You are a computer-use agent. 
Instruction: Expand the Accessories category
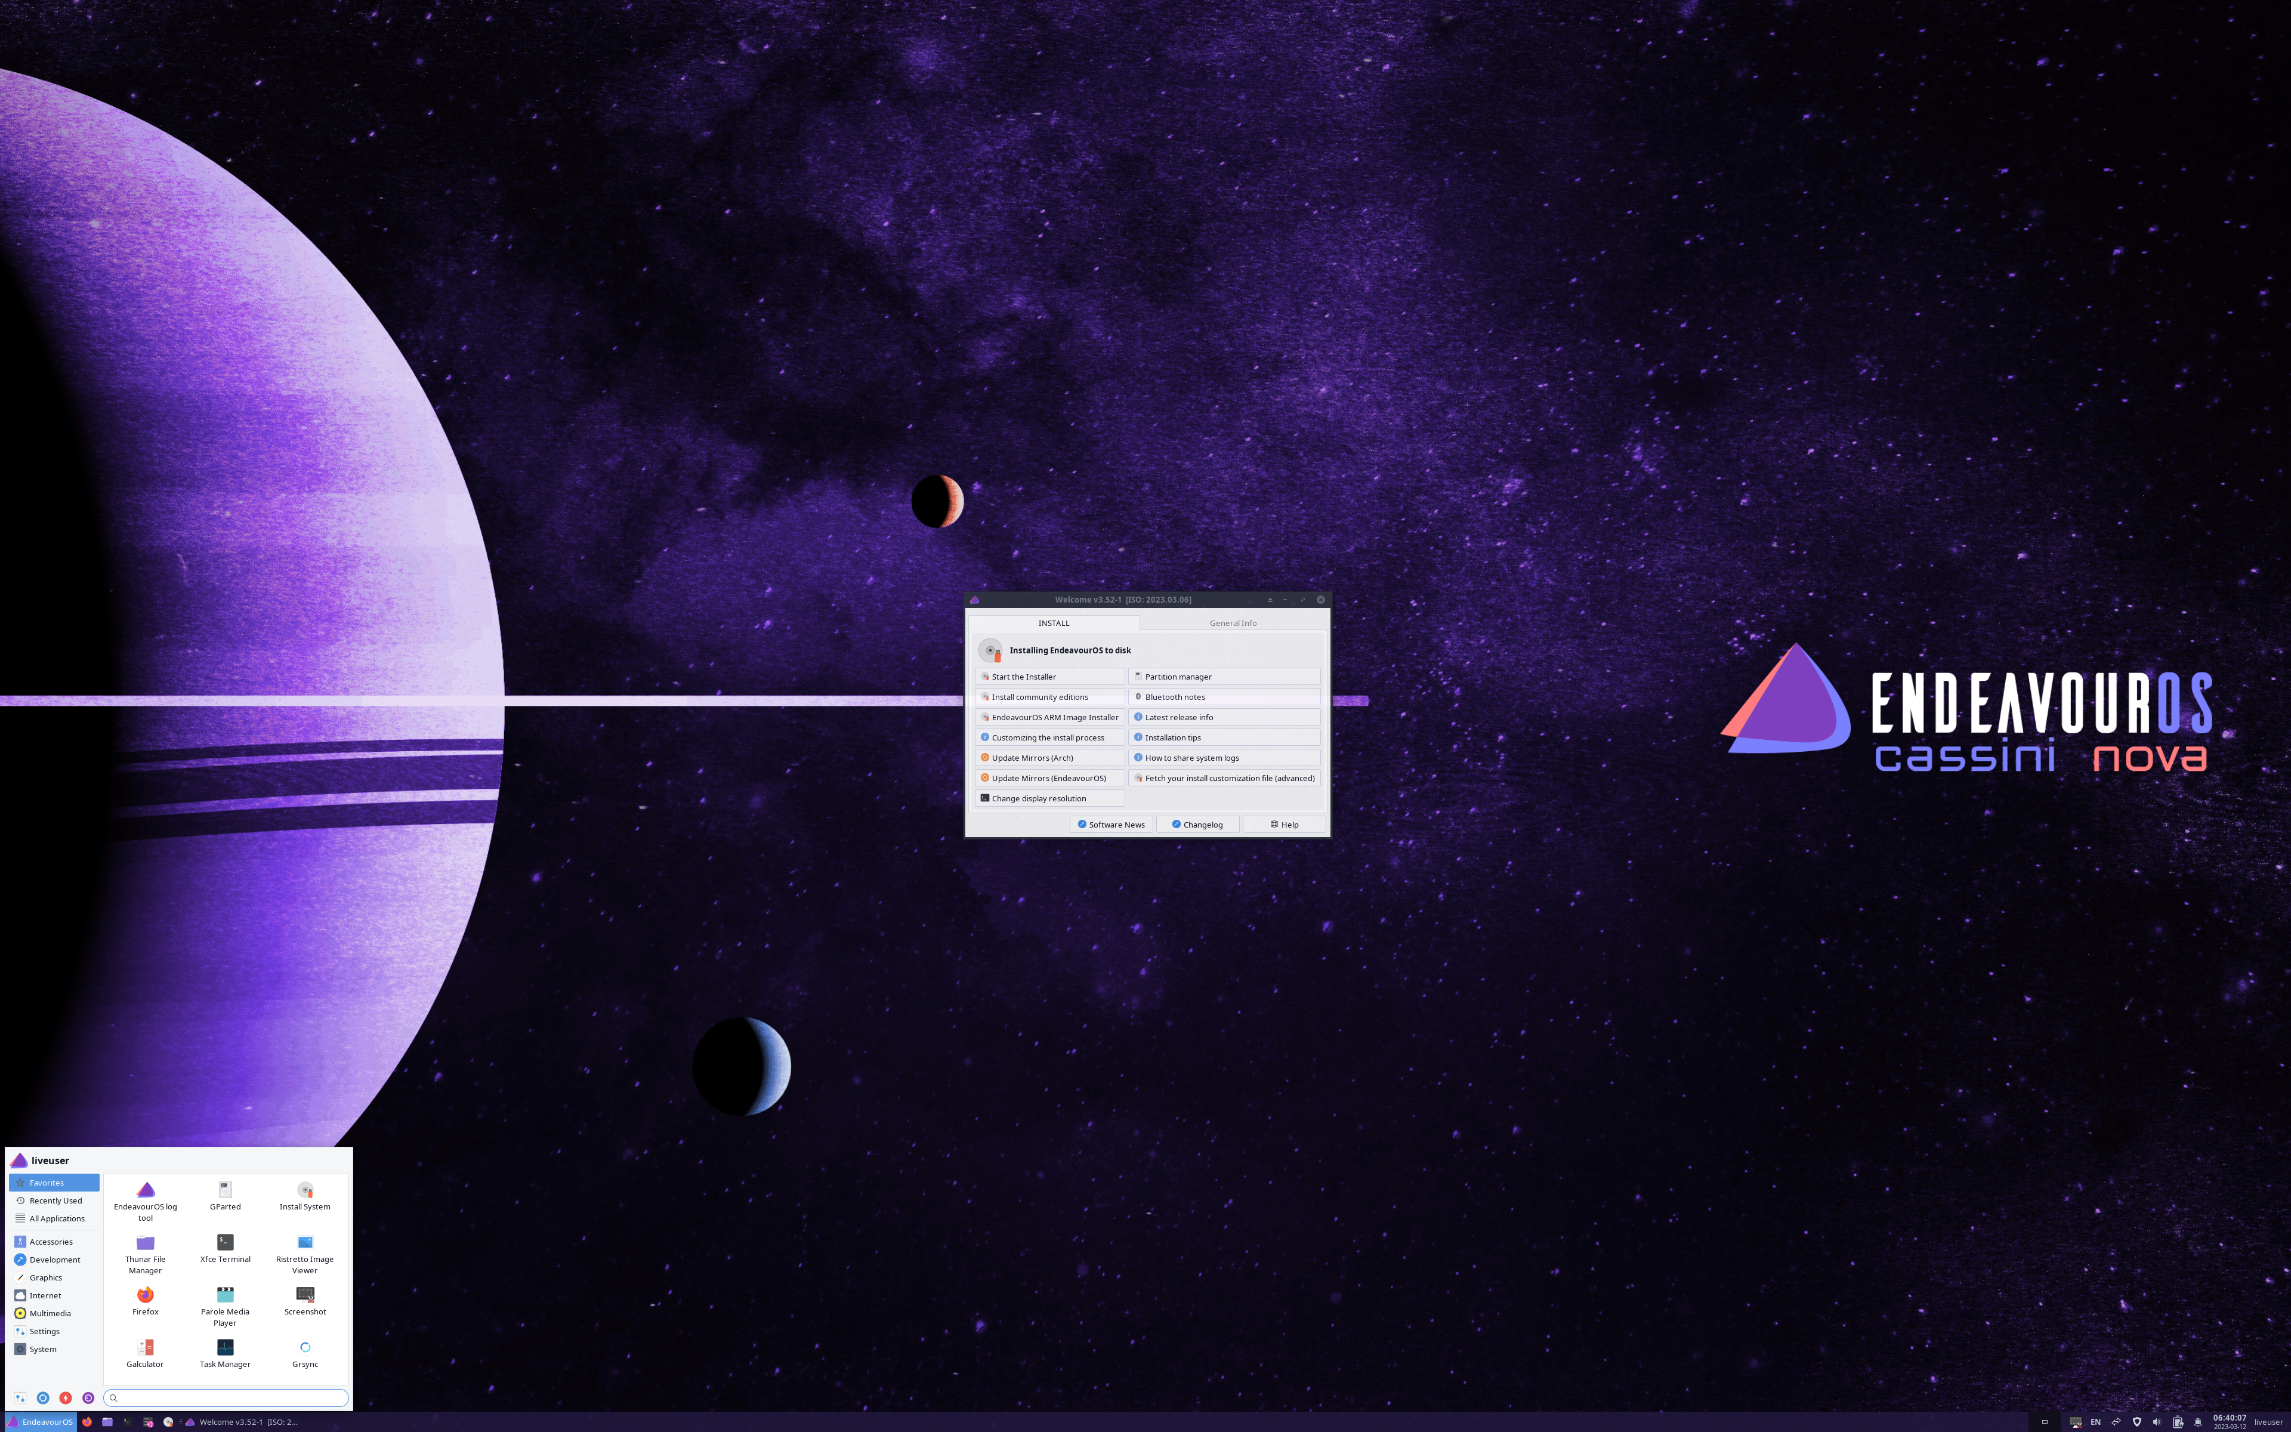[54, 1242]
